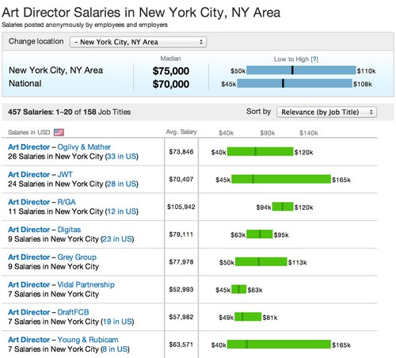Click the R/GA green salary range bar
The image size is (396, 358).
click(x=283, y=207)
